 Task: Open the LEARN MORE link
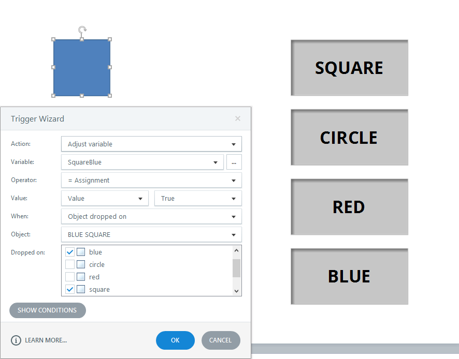coord(46,340)
